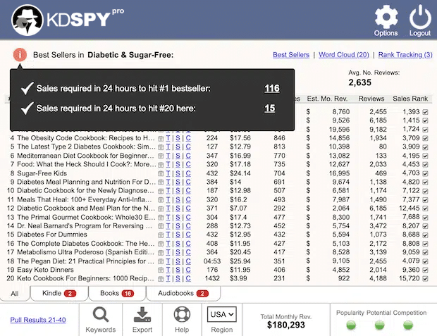Select the title 'Diabetes For Dummies'
This screenshot has height=336, width=437.
tap(52, 235)
